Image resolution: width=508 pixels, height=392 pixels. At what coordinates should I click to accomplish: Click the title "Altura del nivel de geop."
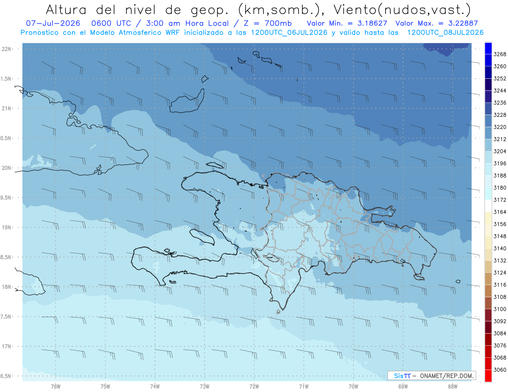click(138, 10)
